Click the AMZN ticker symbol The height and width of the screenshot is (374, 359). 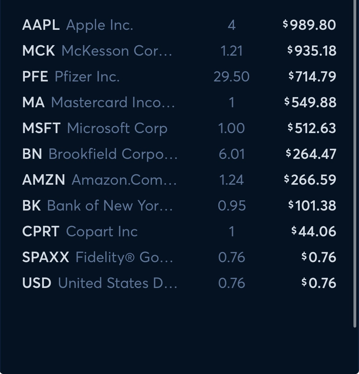click(43, 180)
